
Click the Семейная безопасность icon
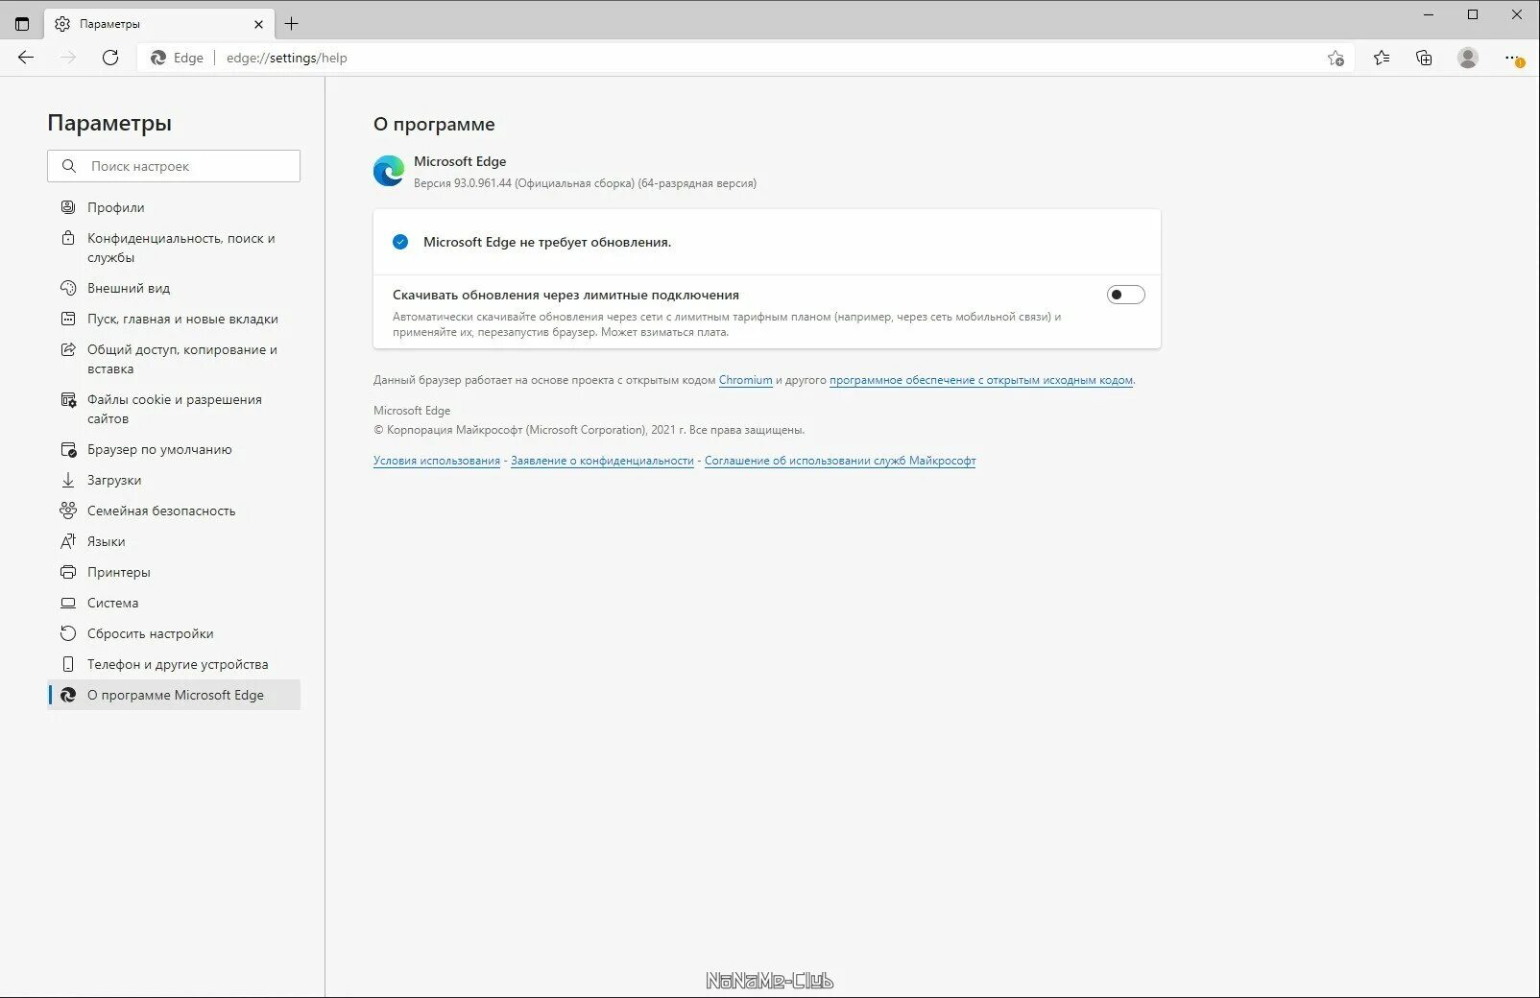point(68,511)
